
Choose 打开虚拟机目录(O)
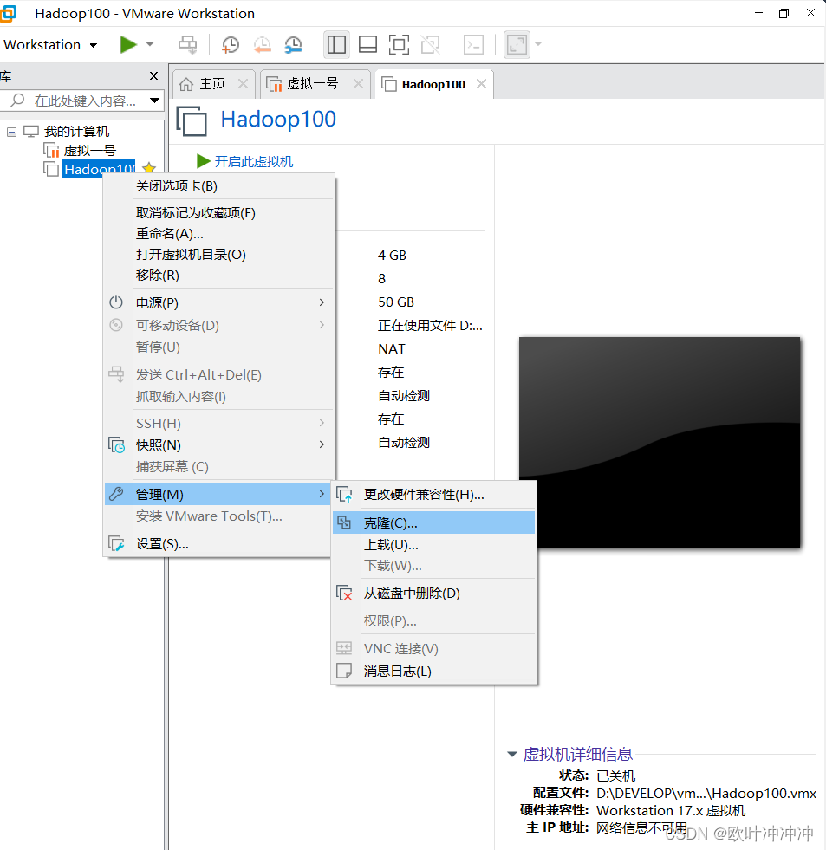tap(218, 254)
